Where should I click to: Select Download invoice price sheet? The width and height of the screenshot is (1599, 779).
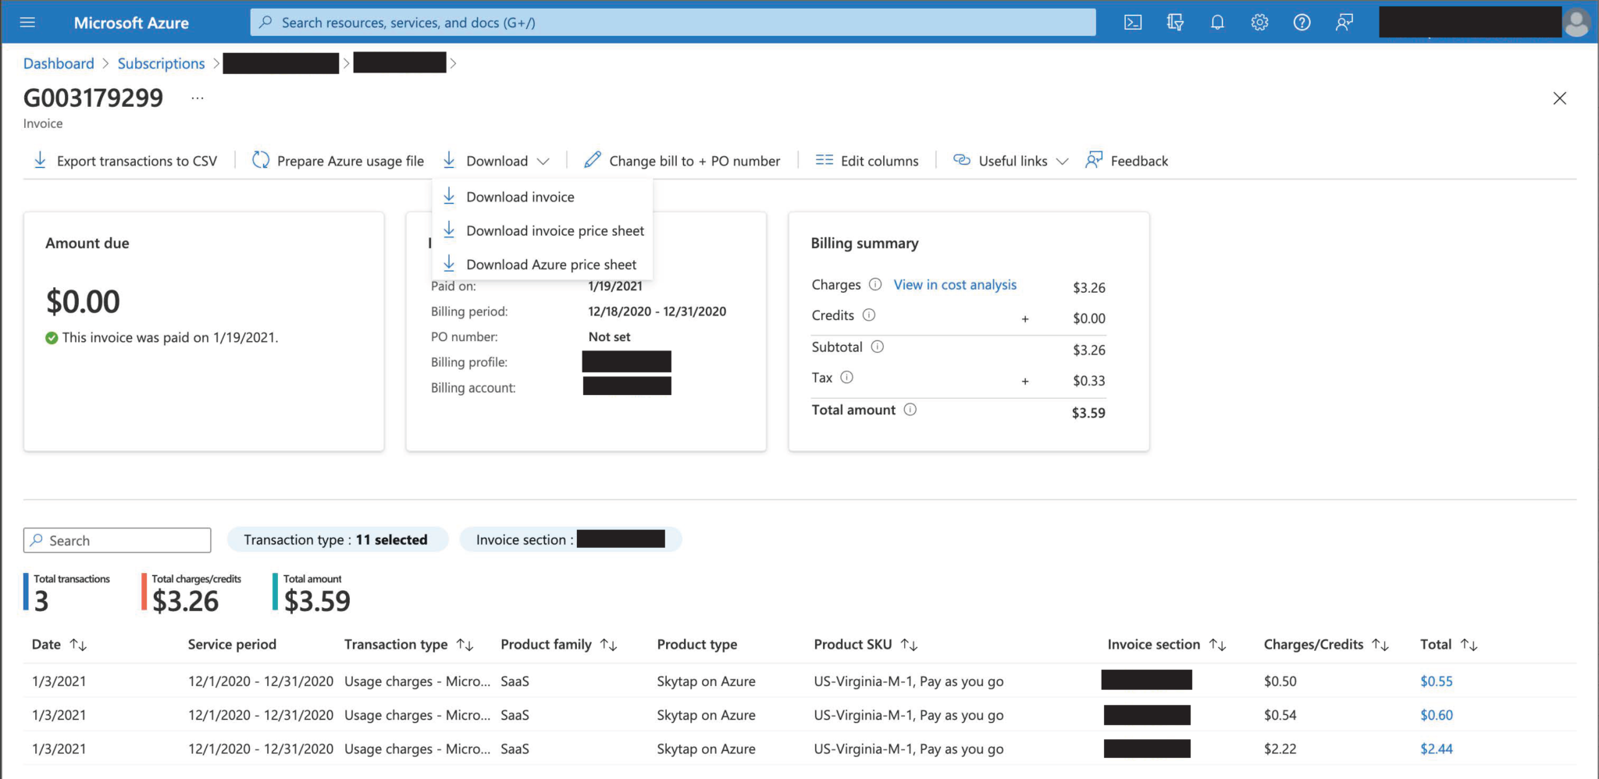point(554,230)
